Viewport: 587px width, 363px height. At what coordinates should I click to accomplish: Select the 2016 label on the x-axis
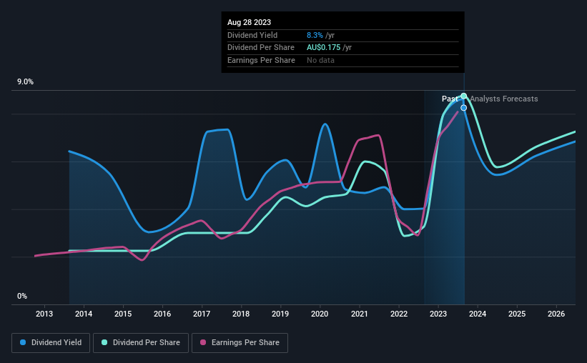coord(162,314)
